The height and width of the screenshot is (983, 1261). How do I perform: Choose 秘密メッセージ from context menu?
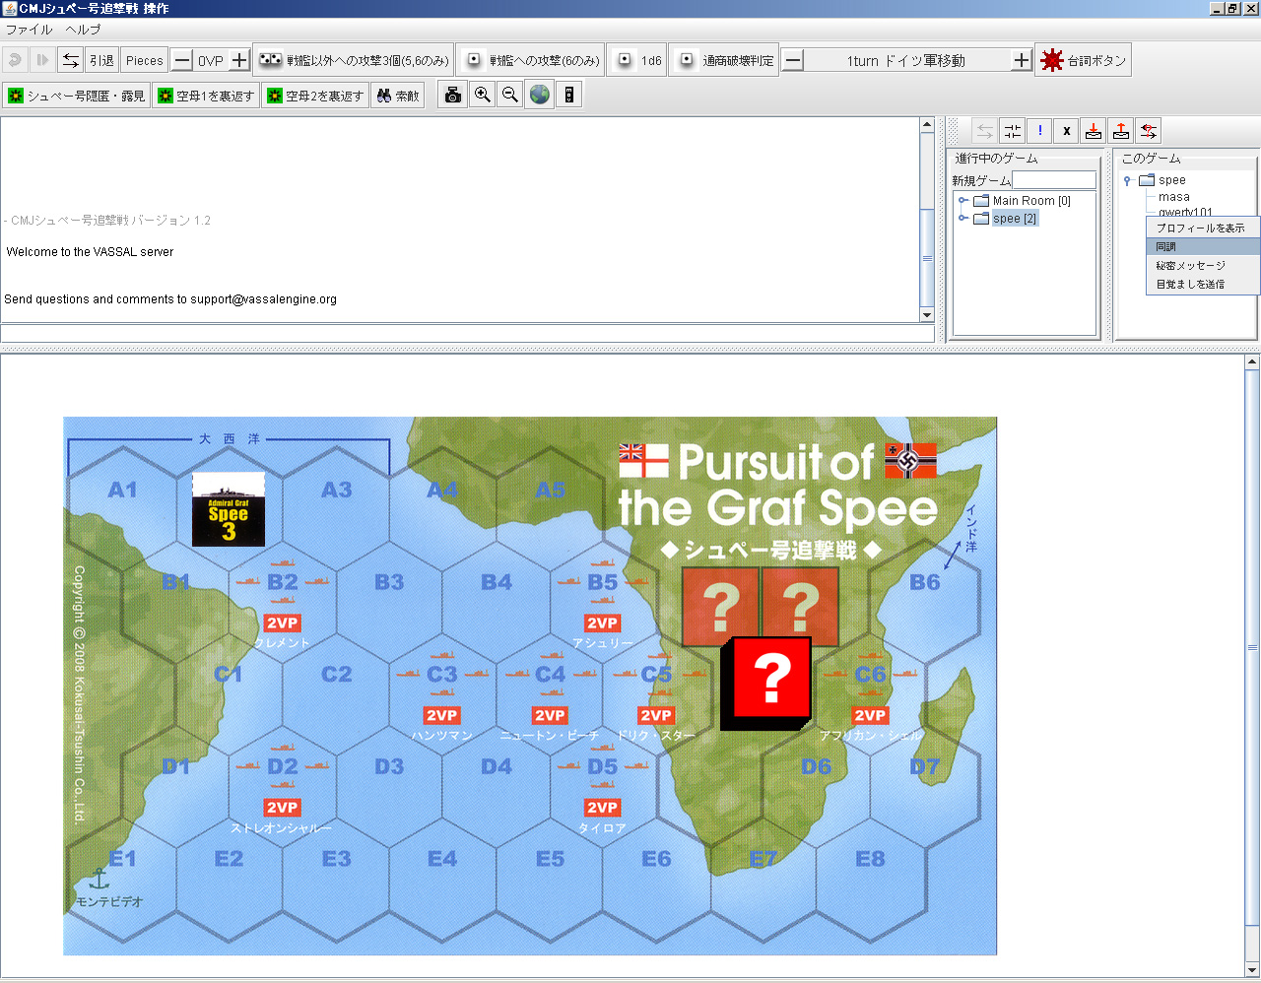pos(1203,265)
